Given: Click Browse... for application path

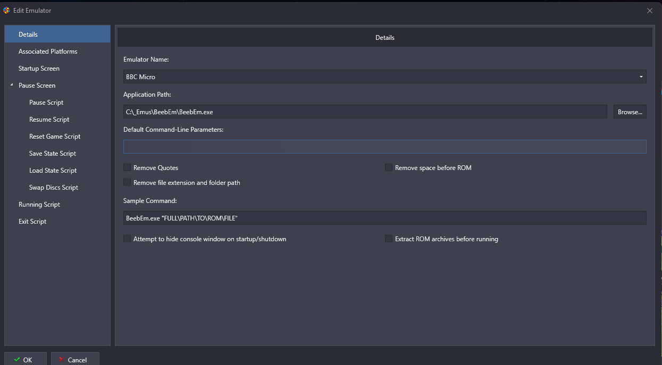Looking at the screenshot, I should [x=630, y=112].
